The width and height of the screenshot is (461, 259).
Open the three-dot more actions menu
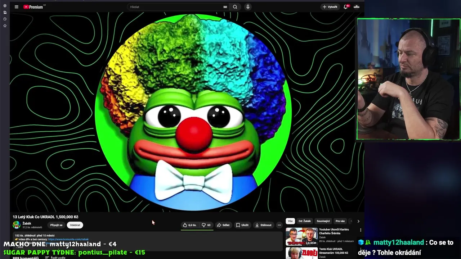point(279,225)
